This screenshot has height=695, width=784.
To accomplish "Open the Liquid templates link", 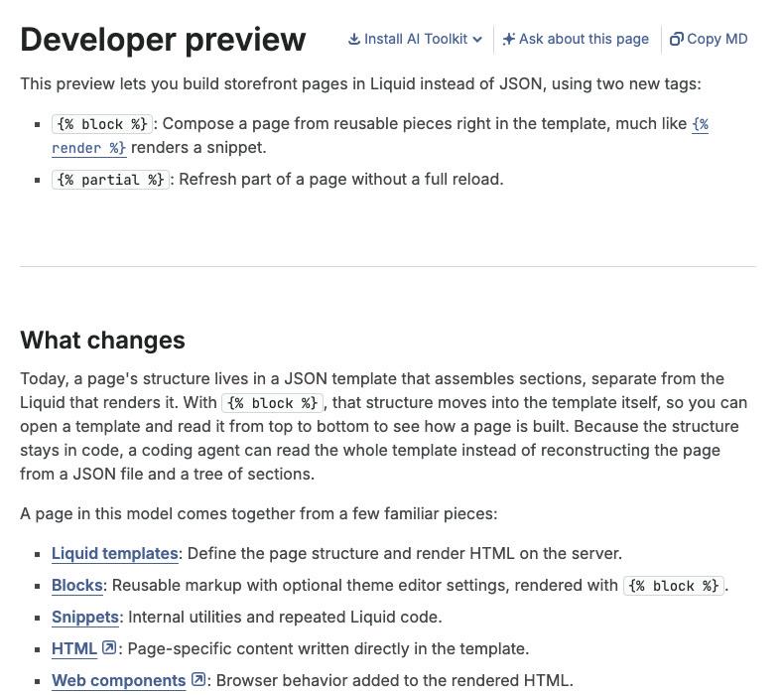I will 114,553.
